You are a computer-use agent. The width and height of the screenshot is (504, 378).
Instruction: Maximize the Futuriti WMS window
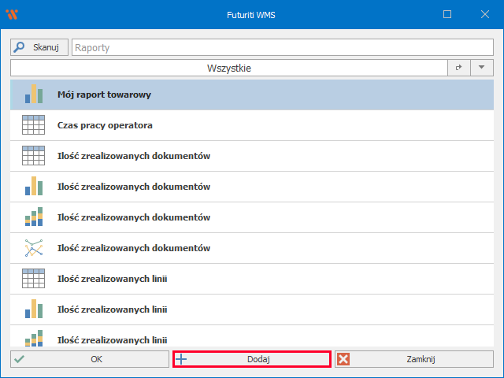pyautogui.click(x=447, y=14)
